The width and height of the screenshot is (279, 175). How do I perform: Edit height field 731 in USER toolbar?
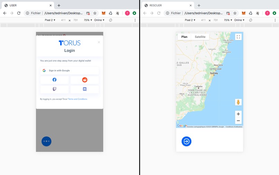[75, 20]
